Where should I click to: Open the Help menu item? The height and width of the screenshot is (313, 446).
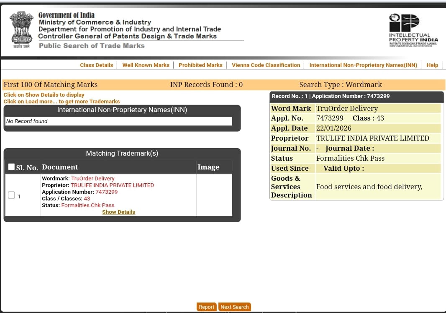[432, 65]
